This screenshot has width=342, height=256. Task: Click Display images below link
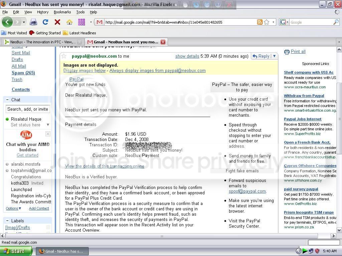click(x=84, y=71)
